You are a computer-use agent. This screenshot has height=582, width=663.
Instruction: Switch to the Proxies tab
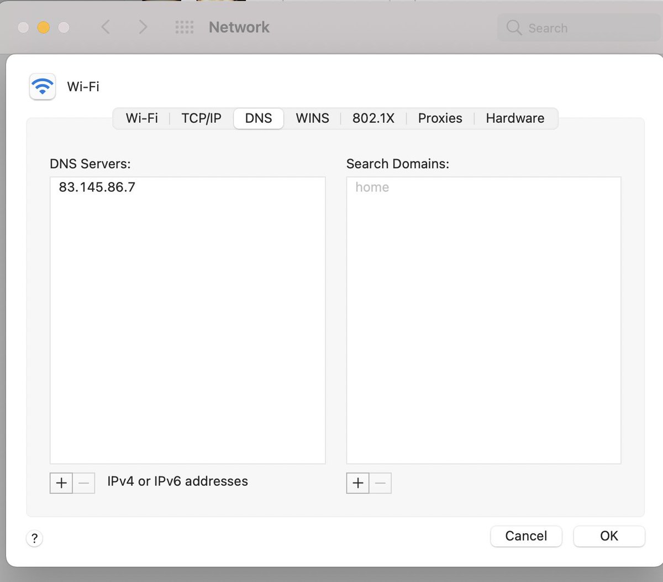[440, 118]
